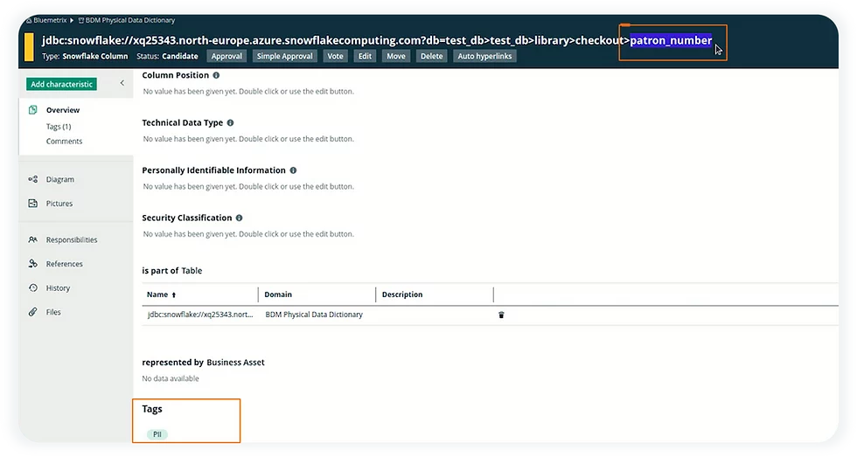
Task: Click the Description column header
Action: 402,294
